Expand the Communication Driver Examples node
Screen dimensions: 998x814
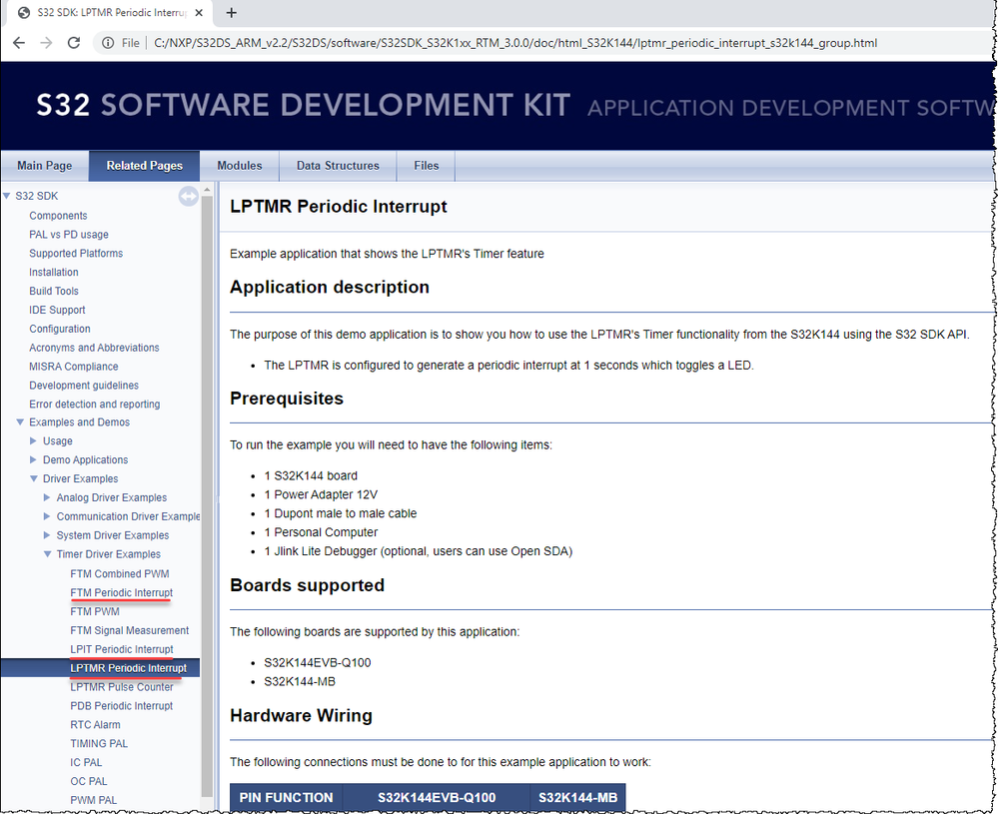47,516
